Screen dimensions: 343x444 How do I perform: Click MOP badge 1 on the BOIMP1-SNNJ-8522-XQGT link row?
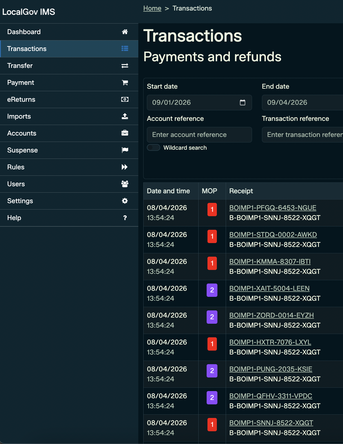(212, 425)
